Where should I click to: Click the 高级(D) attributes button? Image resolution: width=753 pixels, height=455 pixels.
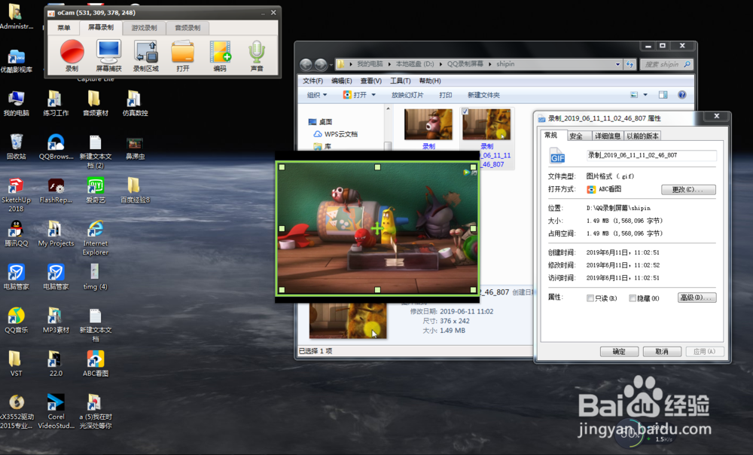(697, 298)
